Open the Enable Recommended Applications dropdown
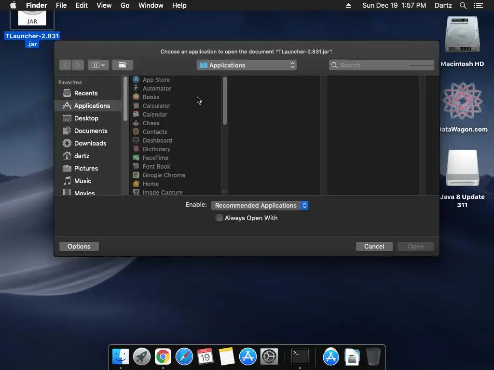Screen dimensions: 494x370 pyautogui.click(x=260, y=205)
